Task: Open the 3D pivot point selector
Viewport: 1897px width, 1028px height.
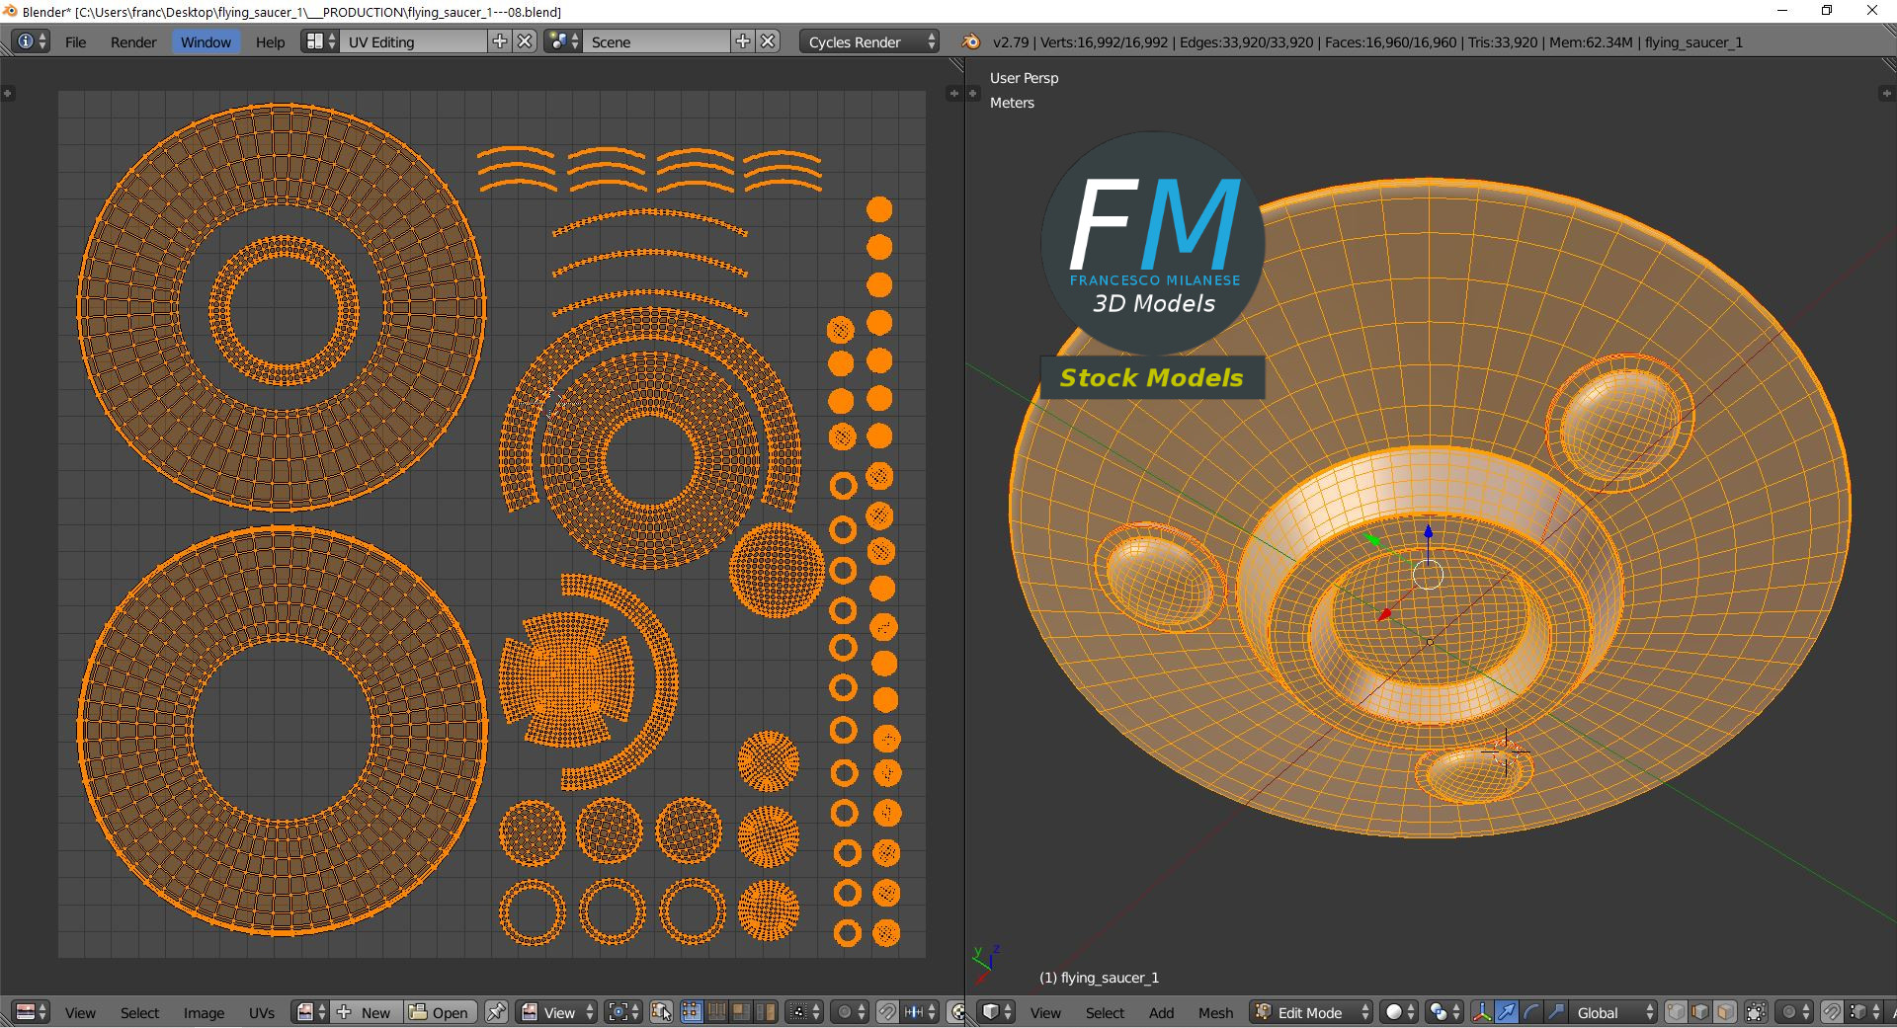Action: [x=1444, y=1012]
